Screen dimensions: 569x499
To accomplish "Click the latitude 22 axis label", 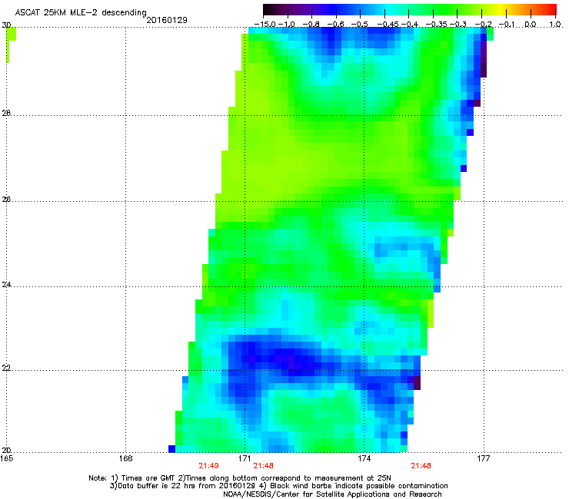I will tap(6, 368).
